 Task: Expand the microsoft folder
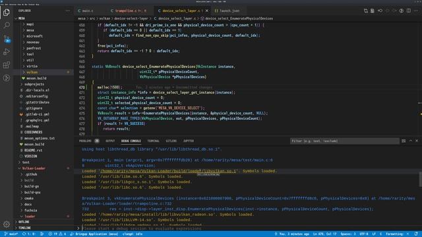tap(43, 36)
